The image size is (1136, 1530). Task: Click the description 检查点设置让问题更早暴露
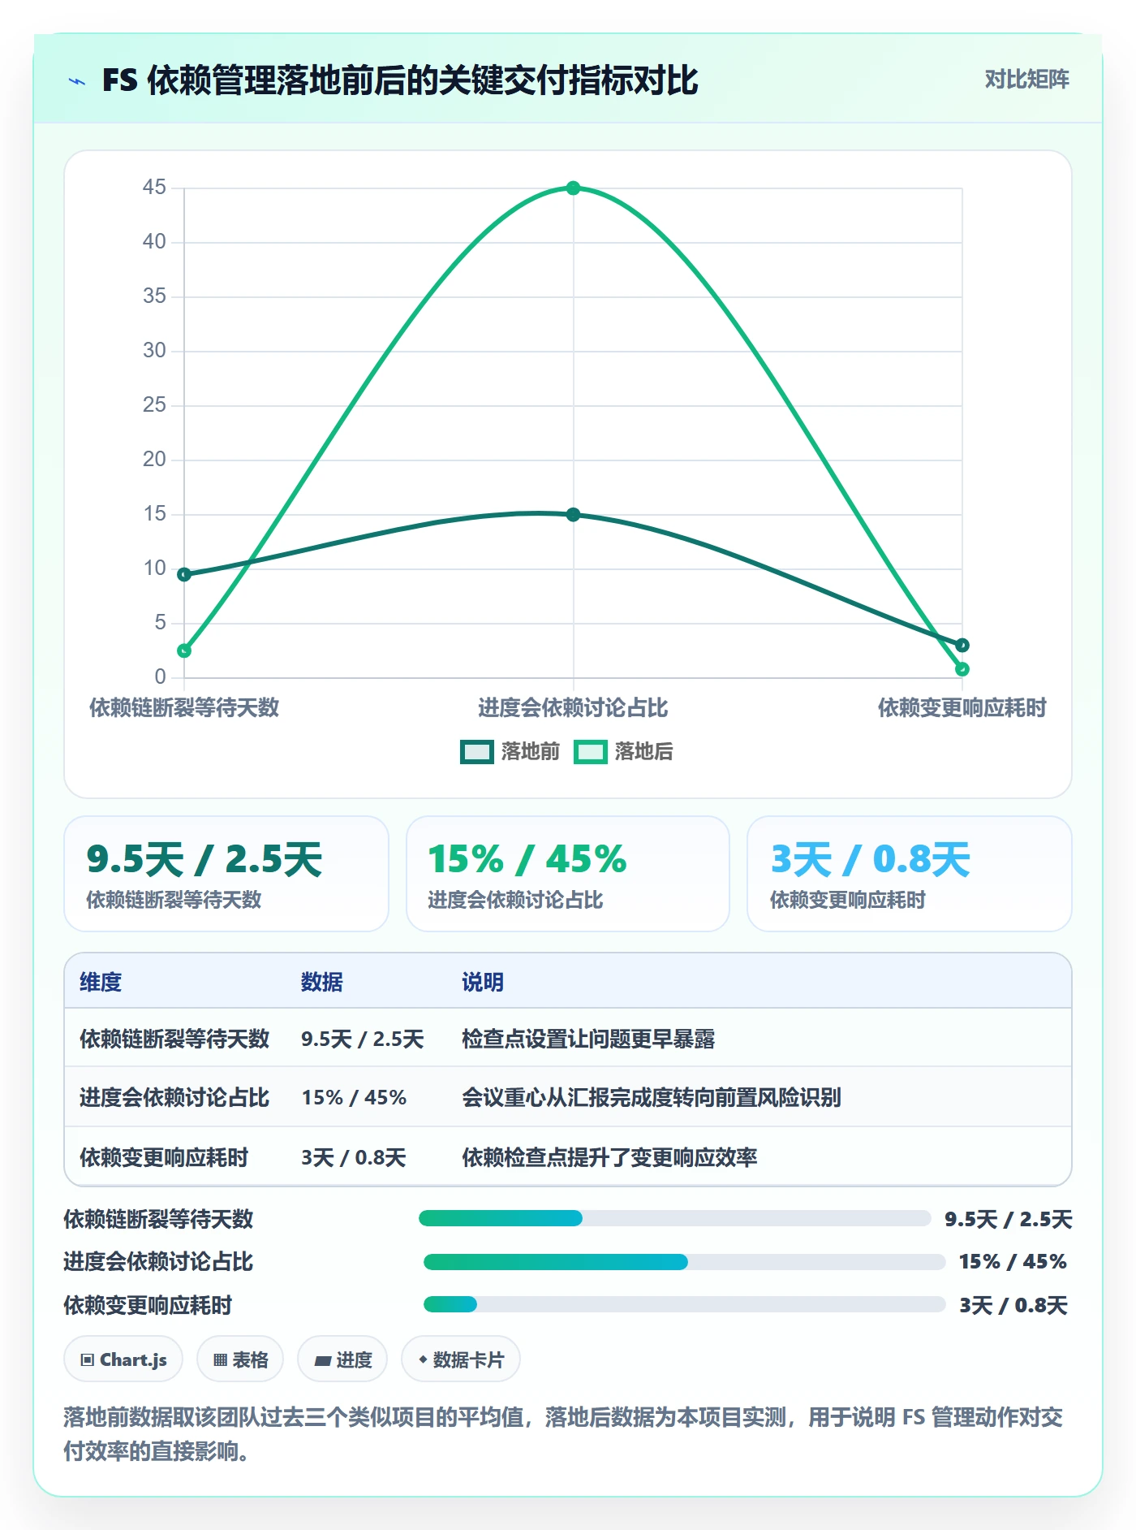588,1039
